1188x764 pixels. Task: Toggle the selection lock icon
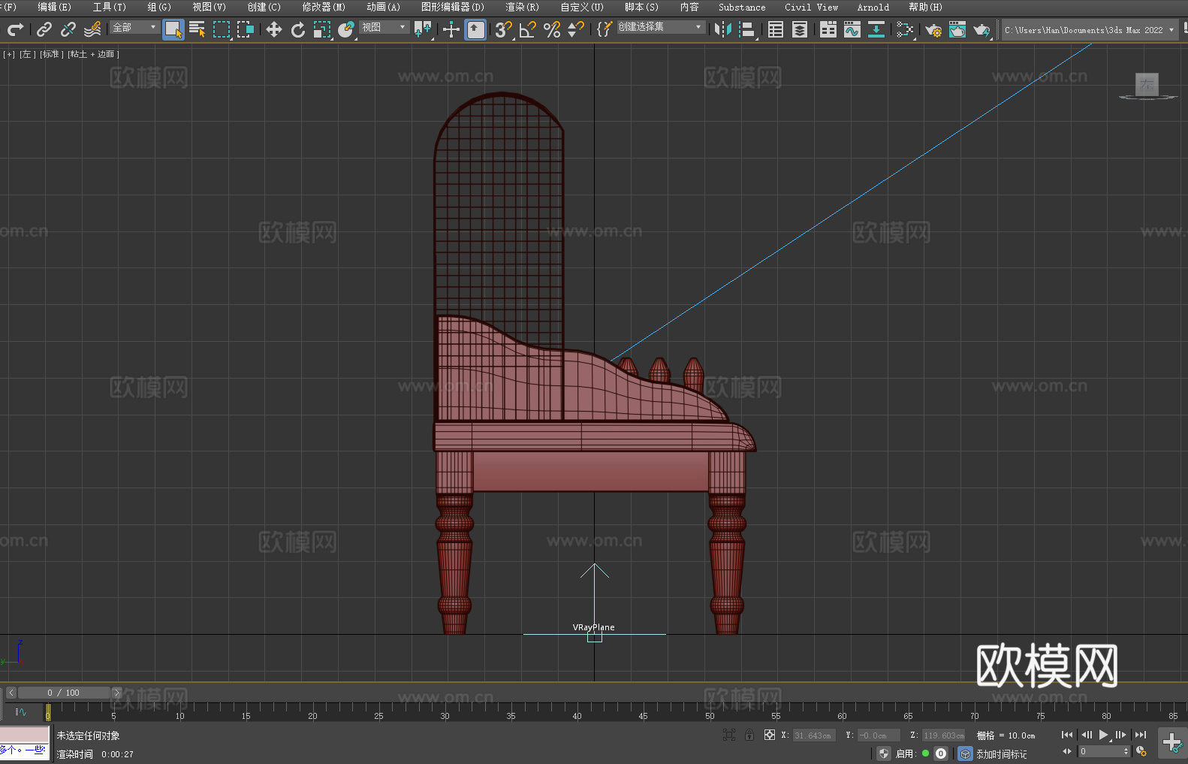749,735
